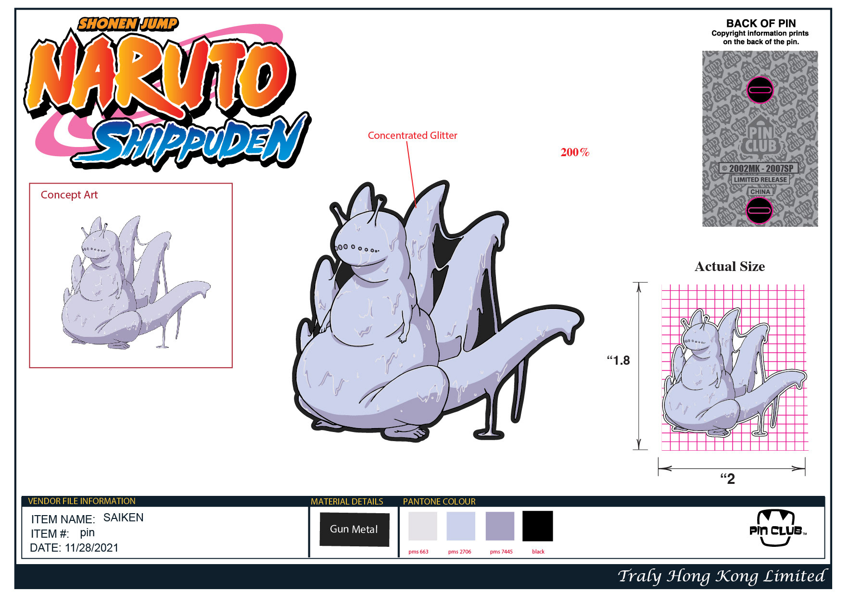The image size is (850, 604).
Task: Click the lower pin post circle icon
Action: pos(760,210)
